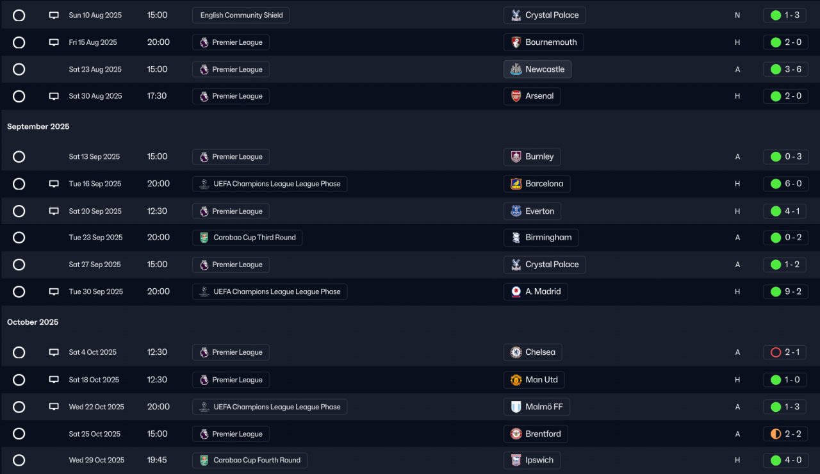This screenshot has width=820, height=474.
Task: Click the Man Utd club badge icon
Action: point(516,380)
